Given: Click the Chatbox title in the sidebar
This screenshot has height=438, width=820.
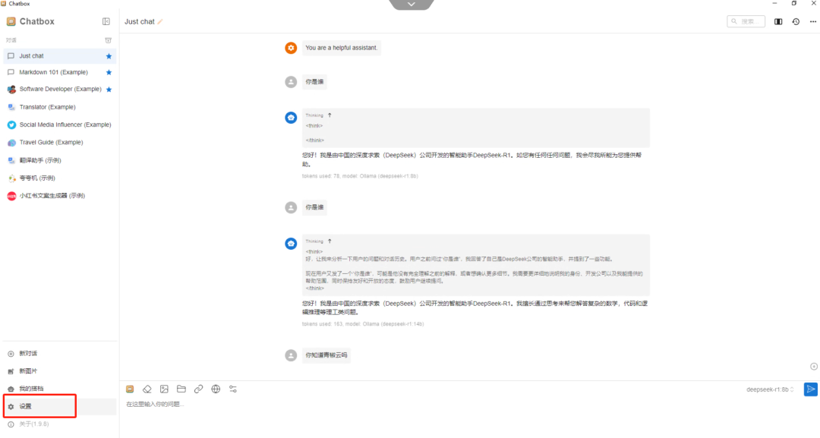Looking at the screenshot, I should click(x=36, y=21).
